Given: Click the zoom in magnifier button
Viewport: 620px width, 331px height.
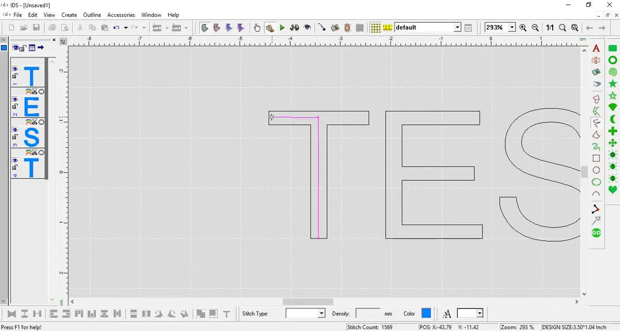Looking at the screenshot, I should [523, 28].
